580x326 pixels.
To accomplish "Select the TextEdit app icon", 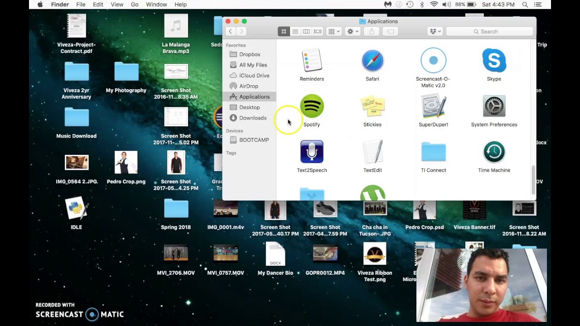I will point(372,152).
